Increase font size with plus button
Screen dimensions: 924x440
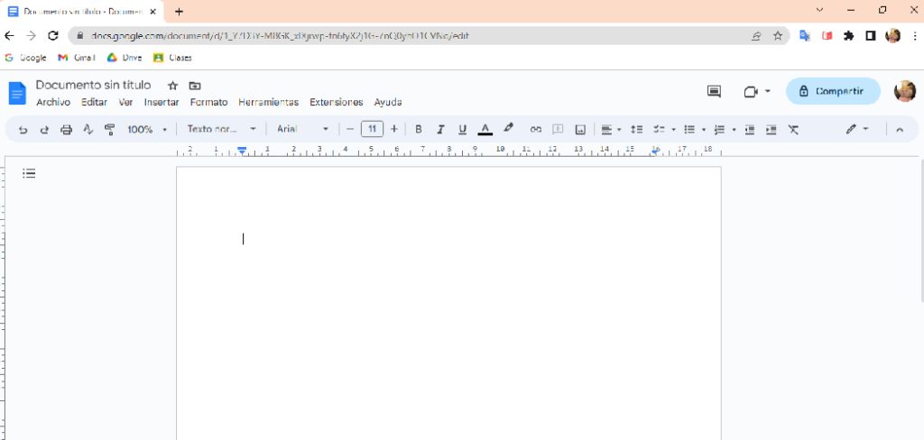pyautogui.click(x=394, y=129)
